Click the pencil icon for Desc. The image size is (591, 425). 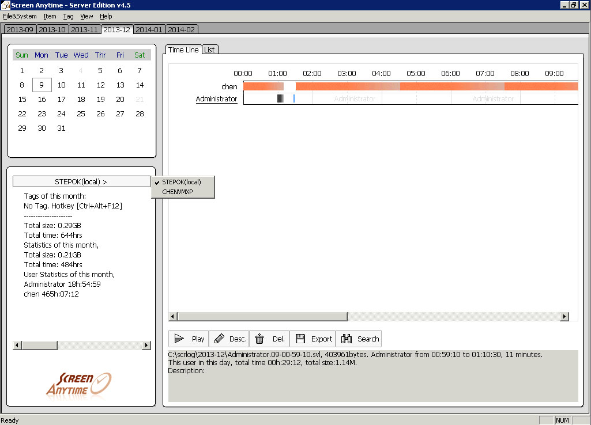click(219, 339)
